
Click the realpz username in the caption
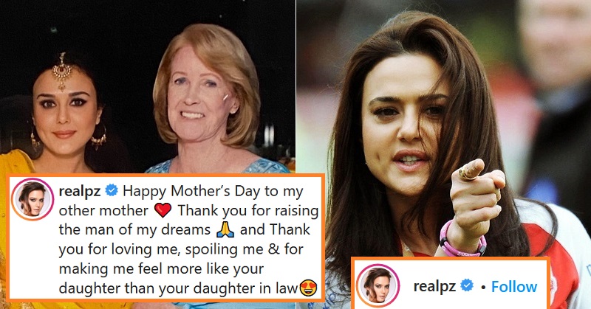(x=80, y=191)
